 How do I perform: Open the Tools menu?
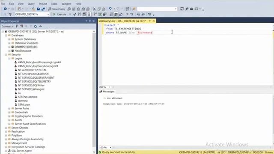pos(54,4)
